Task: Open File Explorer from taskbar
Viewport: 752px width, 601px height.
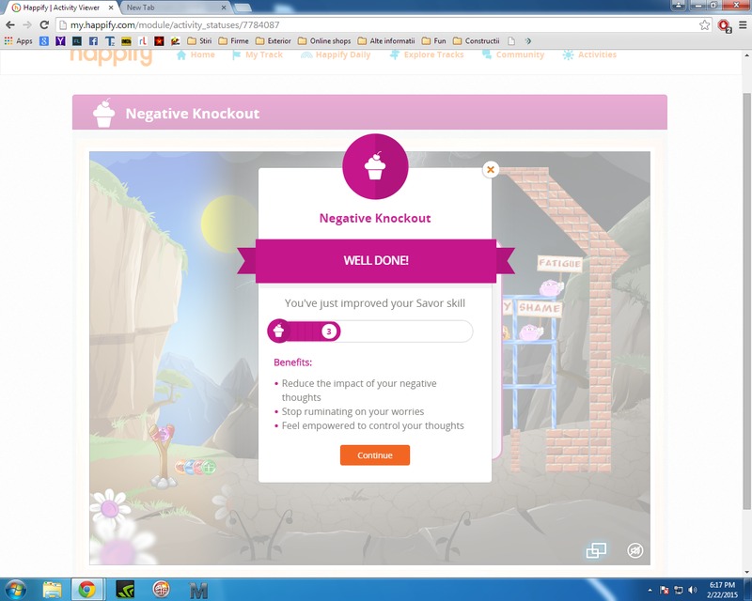Action: pos(52,590)
